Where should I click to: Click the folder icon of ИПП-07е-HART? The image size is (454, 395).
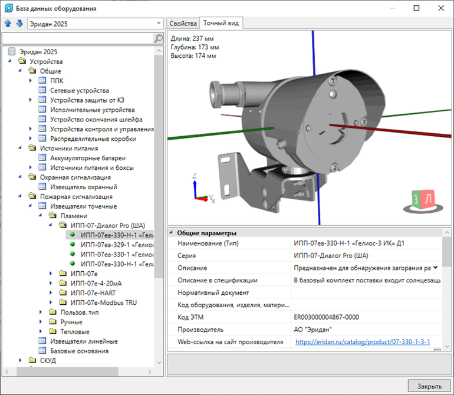(63, 292)
